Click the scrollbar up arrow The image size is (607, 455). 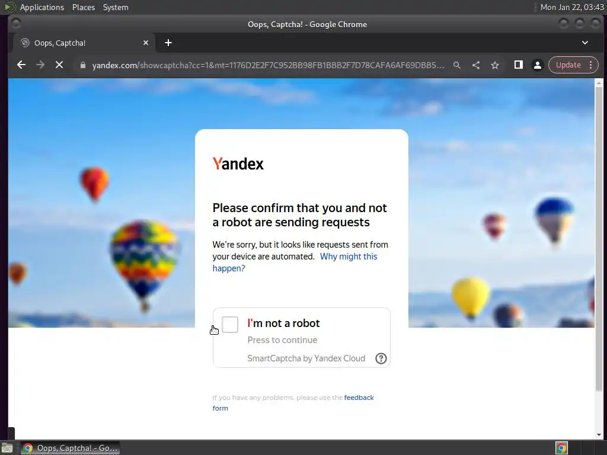599,82
